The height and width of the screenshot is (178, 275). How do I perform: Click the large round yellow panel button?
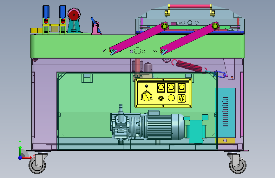point(171,98)
